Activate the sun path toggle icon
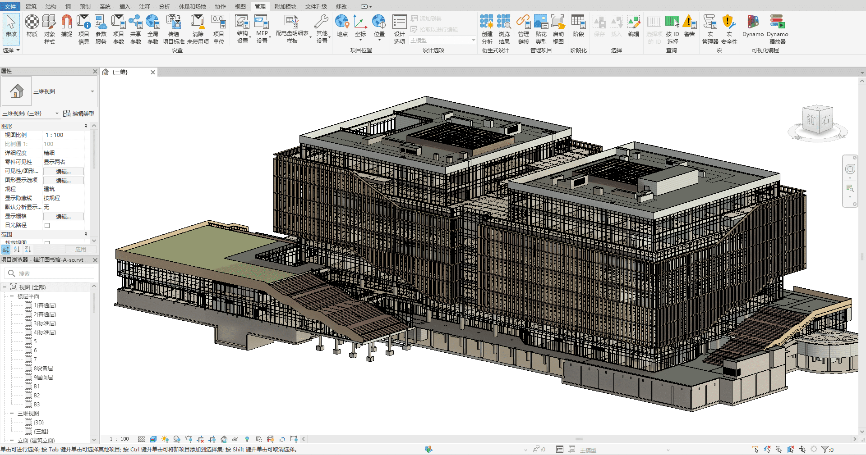The width and height of the screenshot is (866, 455). point(165,439)
